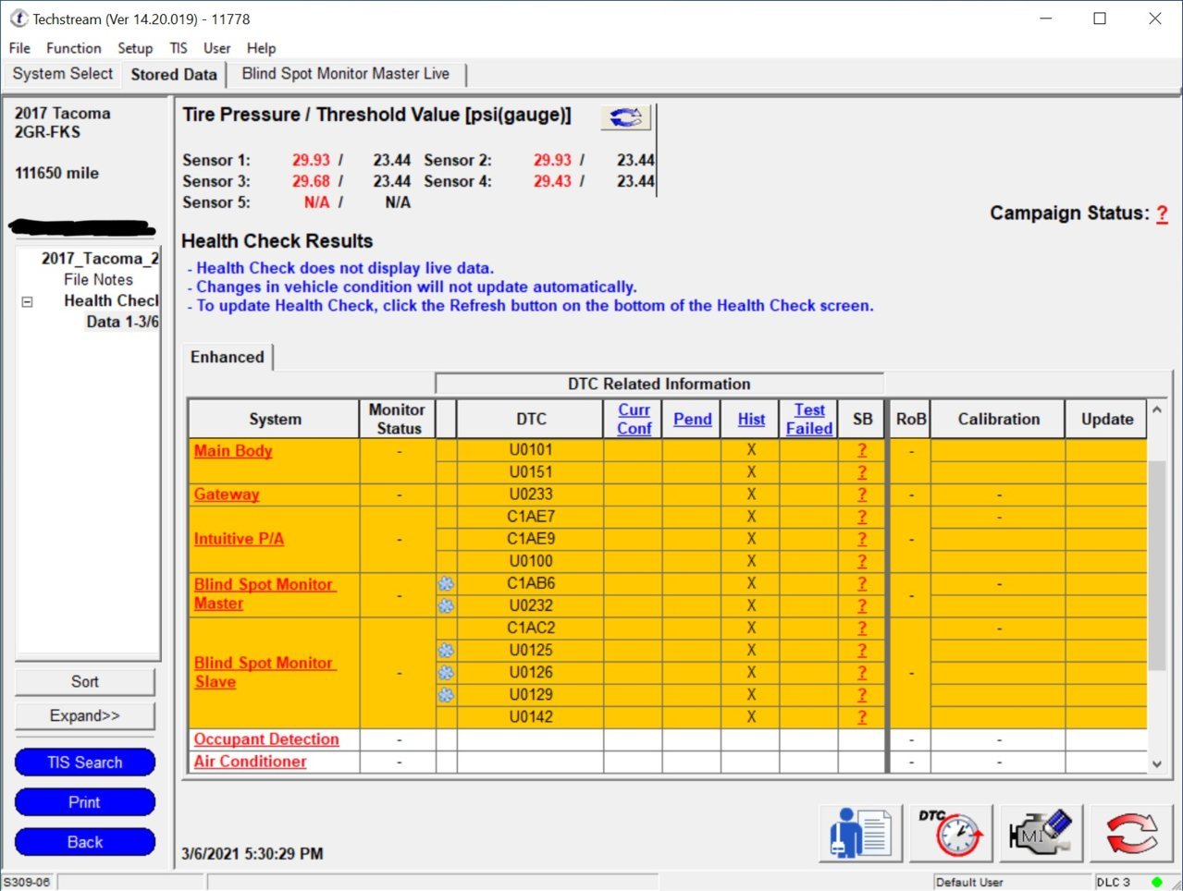Image resolution: width=1183 pixels, height=891 pixels.
Task: Select the U0151 DTC cell
Action: pos(531,472)
